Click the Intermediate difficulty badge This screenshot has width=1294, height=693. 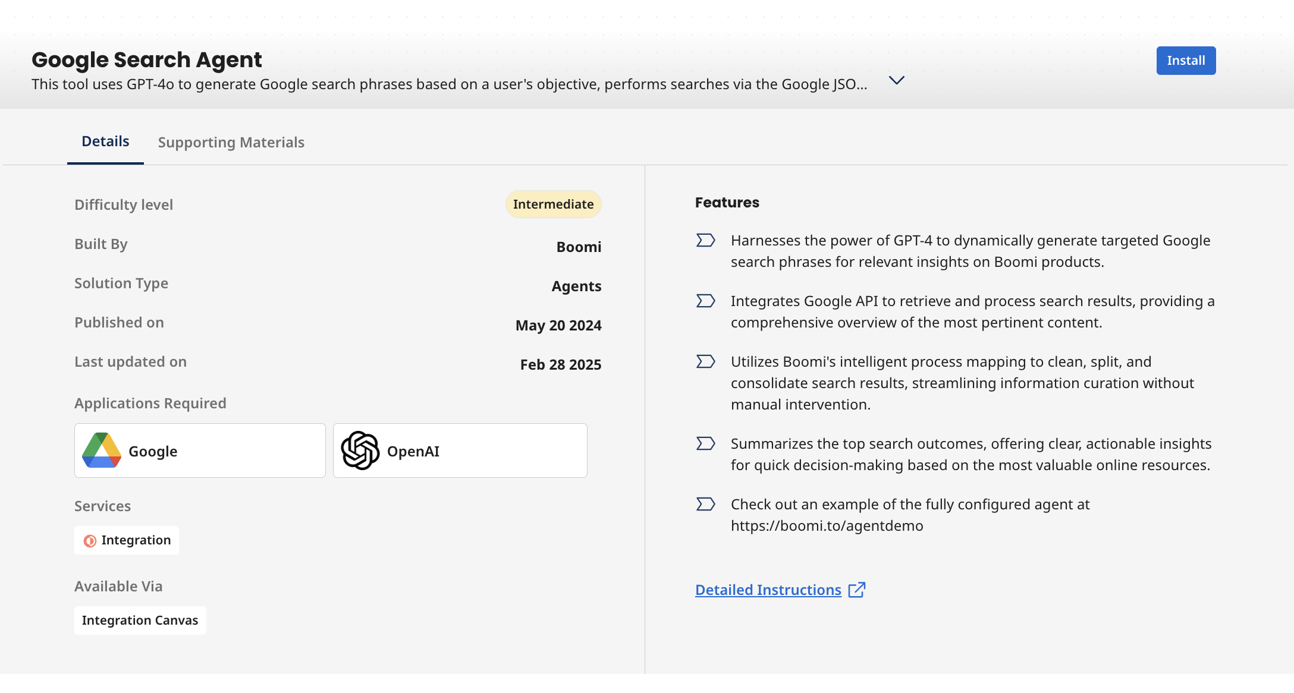coord(553,204)
